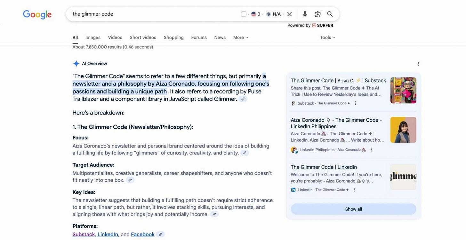Screen dimensions: 466x240
Task: Switch to the News tab
Action: [x=220, y=38]
